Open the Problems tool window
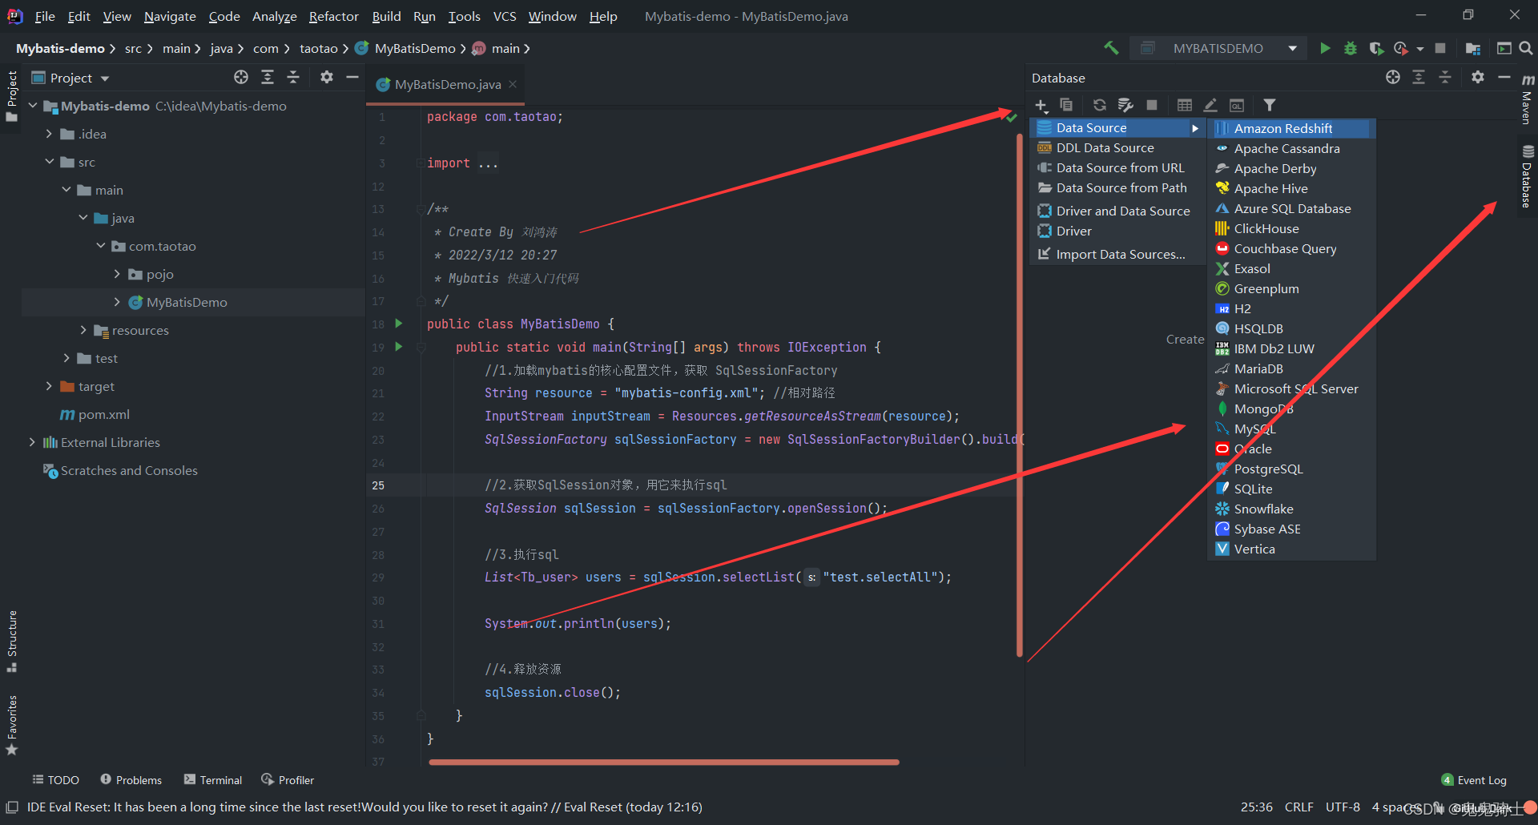 131,780
